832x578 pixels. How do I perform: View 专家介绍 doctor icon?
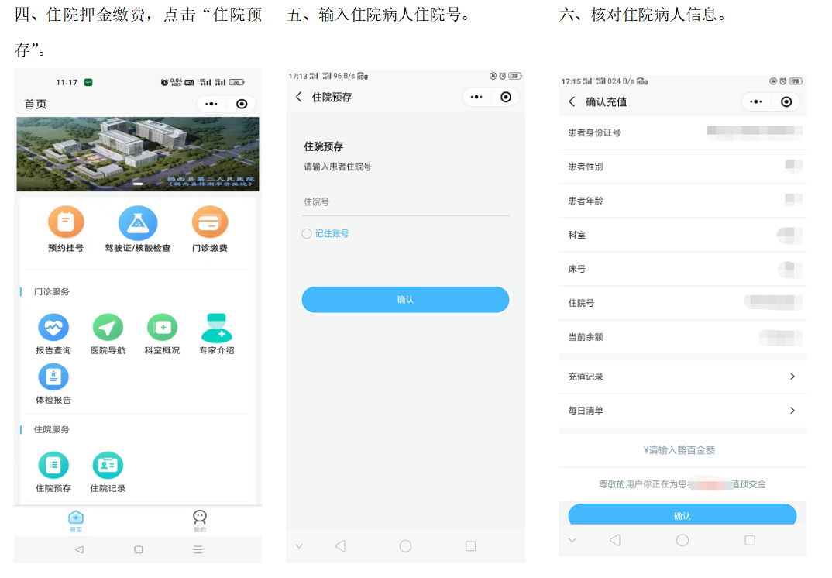click(x=216, y=328)
